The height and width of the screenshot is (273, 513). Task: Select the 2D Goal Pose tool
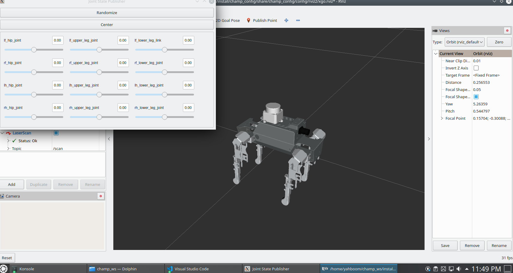coord(228,20)
